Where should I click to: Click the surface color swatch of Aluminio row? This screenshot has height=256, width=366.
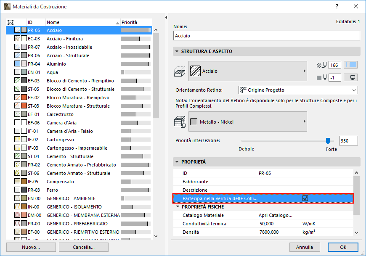click(x=24, y=63)
